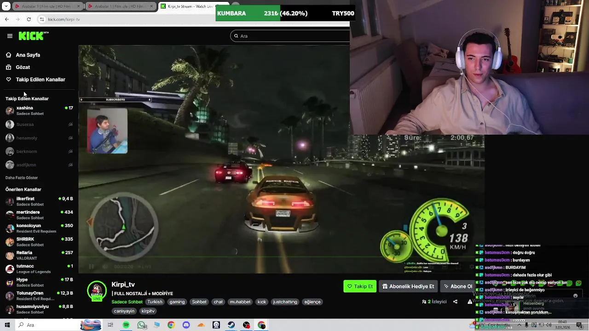Select the eğlençe tag
589x331 pixels.
[312, 302]
